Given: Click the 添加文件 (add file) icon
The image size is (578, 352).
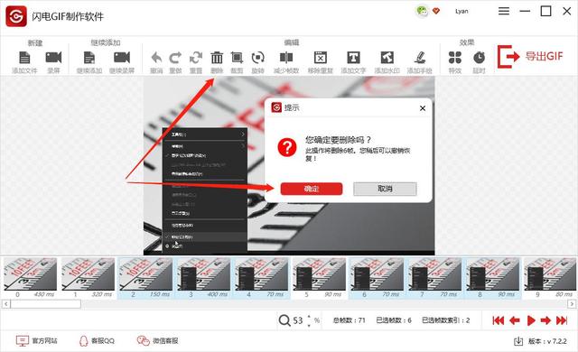Looking at the screenshot, I should pos(24,58).
